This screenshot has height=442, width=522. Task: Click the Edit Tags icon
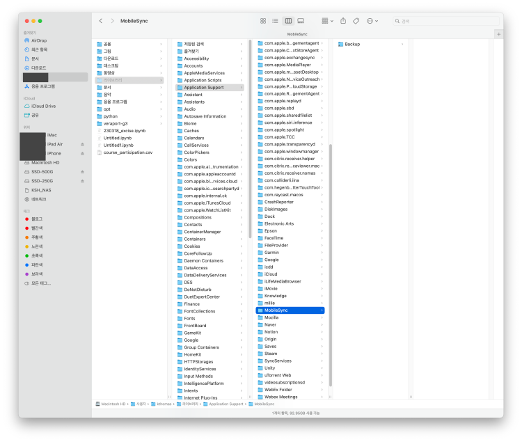356,21
